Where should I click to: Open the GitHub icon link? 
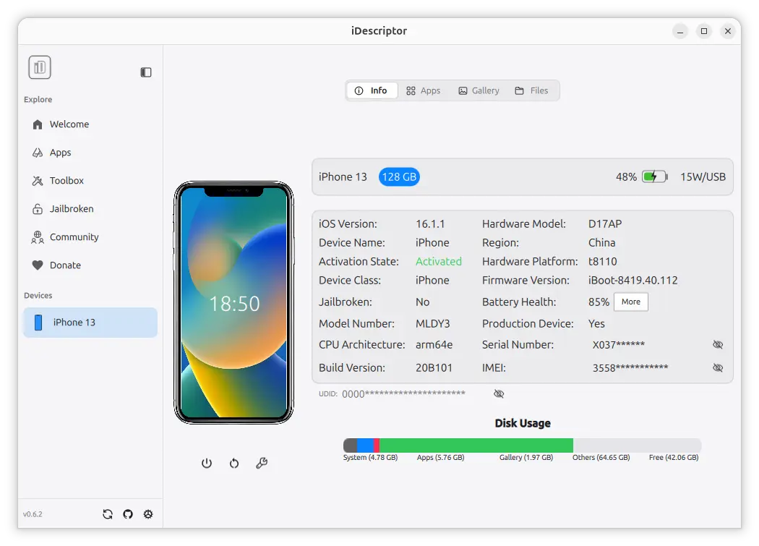point(128,514)
